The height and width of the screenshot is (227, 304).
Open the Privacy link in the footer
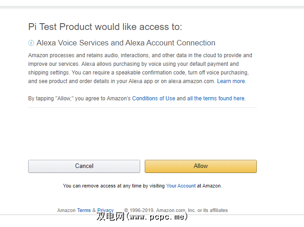[105, 210]
